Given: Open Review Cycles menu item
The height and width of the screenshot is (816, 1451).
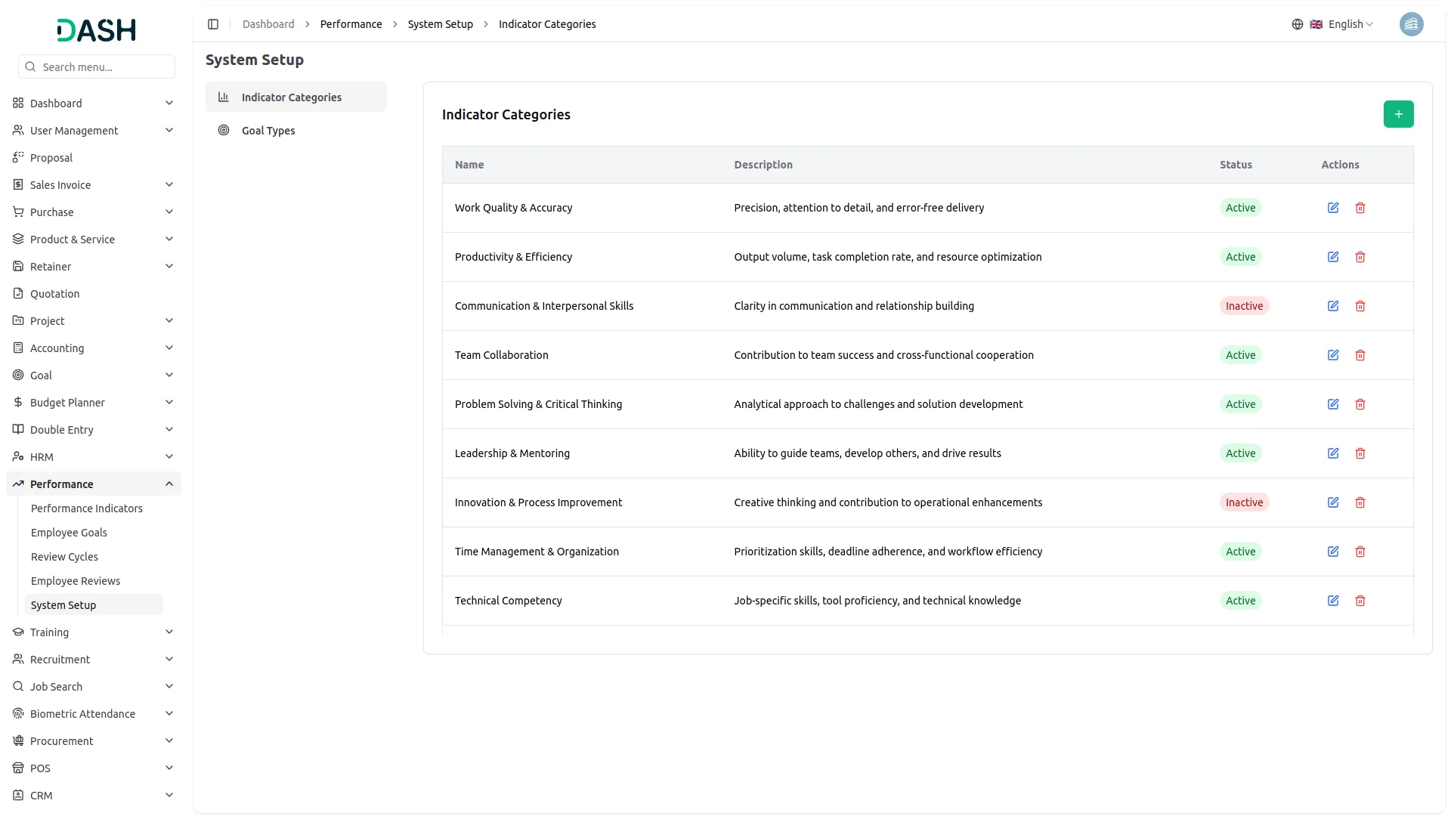Looking at the screenshot, I should tap(64, 556).
